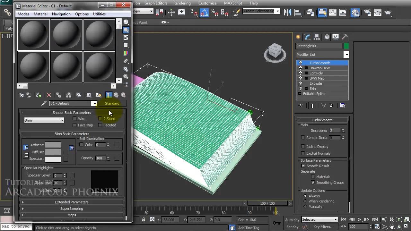Expand the Extended Parameters rollout
The width and height of the screenshot is (411, 231).
tap(72, 202)
